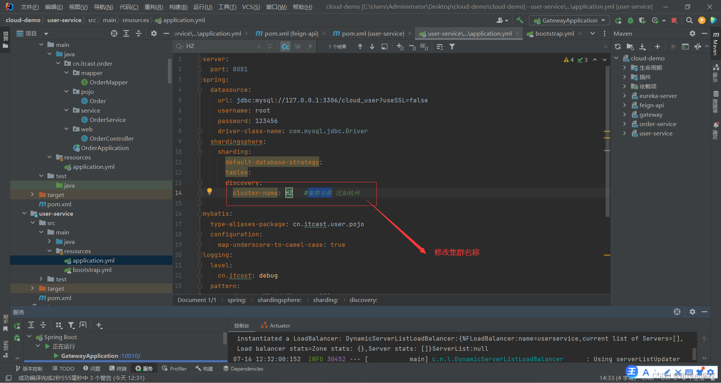This screenshot has height=383, width=721.
Task: Rerun GatewayApplication with the green rerun icon
Action: click(618, 20)
